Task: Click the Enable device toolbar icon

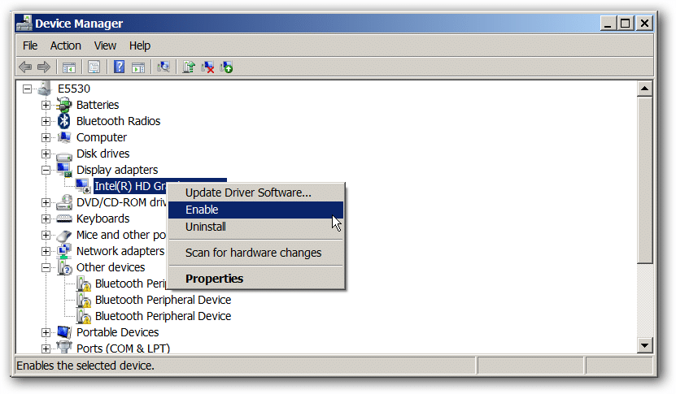Action: (227, 67)
